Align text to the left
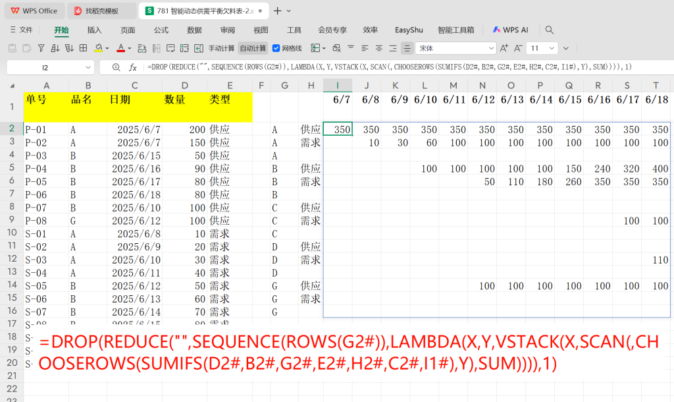 pyautogui.click(x=365, y=48)
